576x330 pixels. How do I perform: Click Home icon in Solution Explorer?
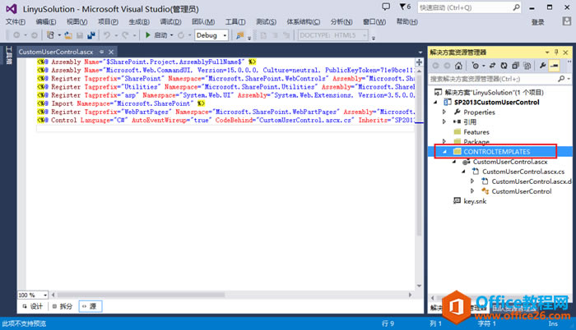click(x=458, y=66)
